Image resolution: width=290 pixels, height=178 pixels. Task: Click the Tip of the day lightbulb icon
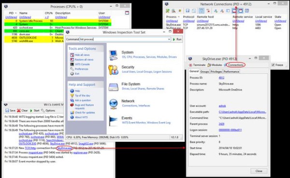[x=72, y=96]
